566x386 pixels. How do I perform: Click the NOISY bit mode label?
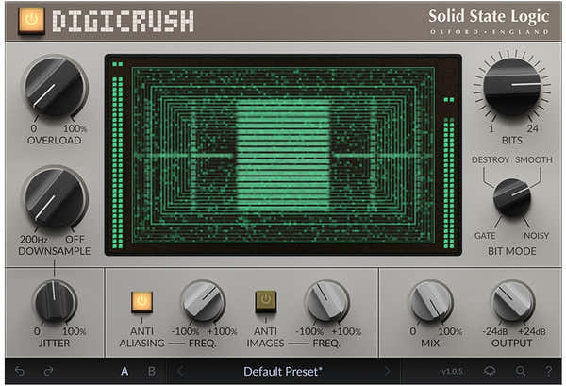tap(537, 236)
